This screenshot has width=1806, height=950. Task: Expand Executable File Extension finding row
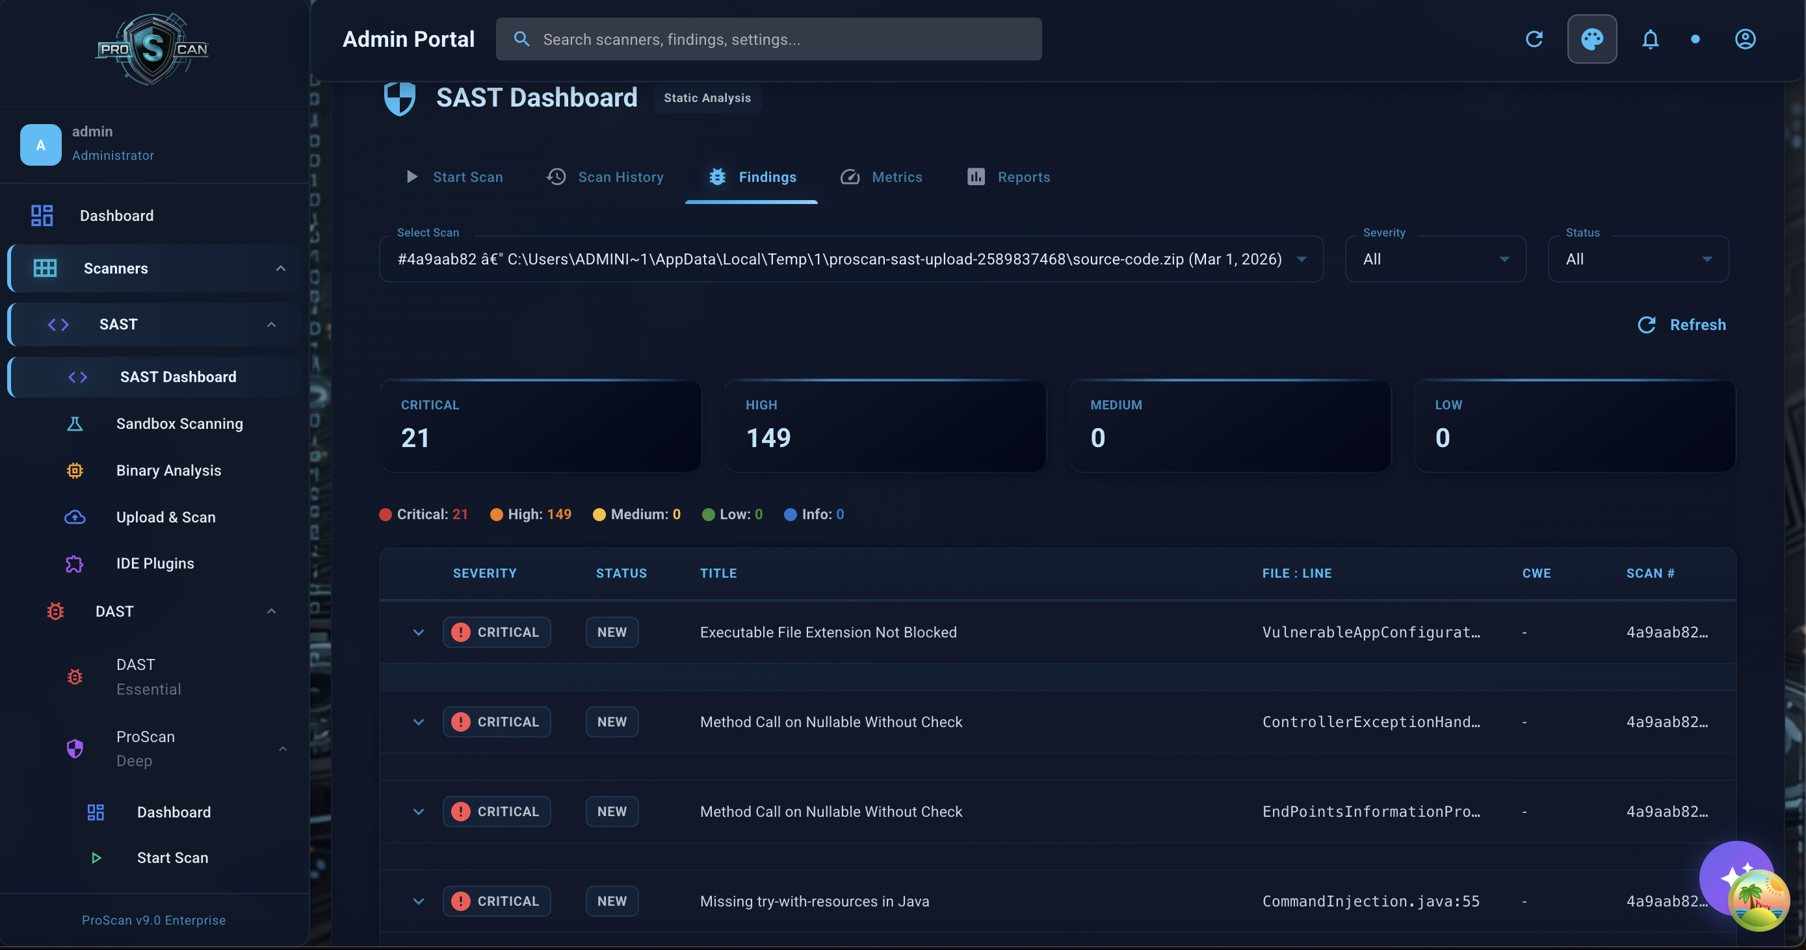pyautogui.click(x=419, y=633)
